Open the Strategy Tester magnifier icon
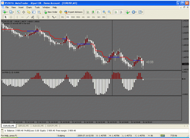Viewport: 190px width, 138px height. 39,12
